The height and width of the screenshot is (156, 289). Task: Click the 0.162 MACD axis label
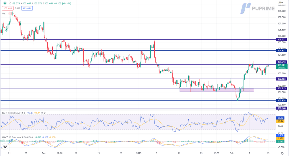click(x=280, y=135)
